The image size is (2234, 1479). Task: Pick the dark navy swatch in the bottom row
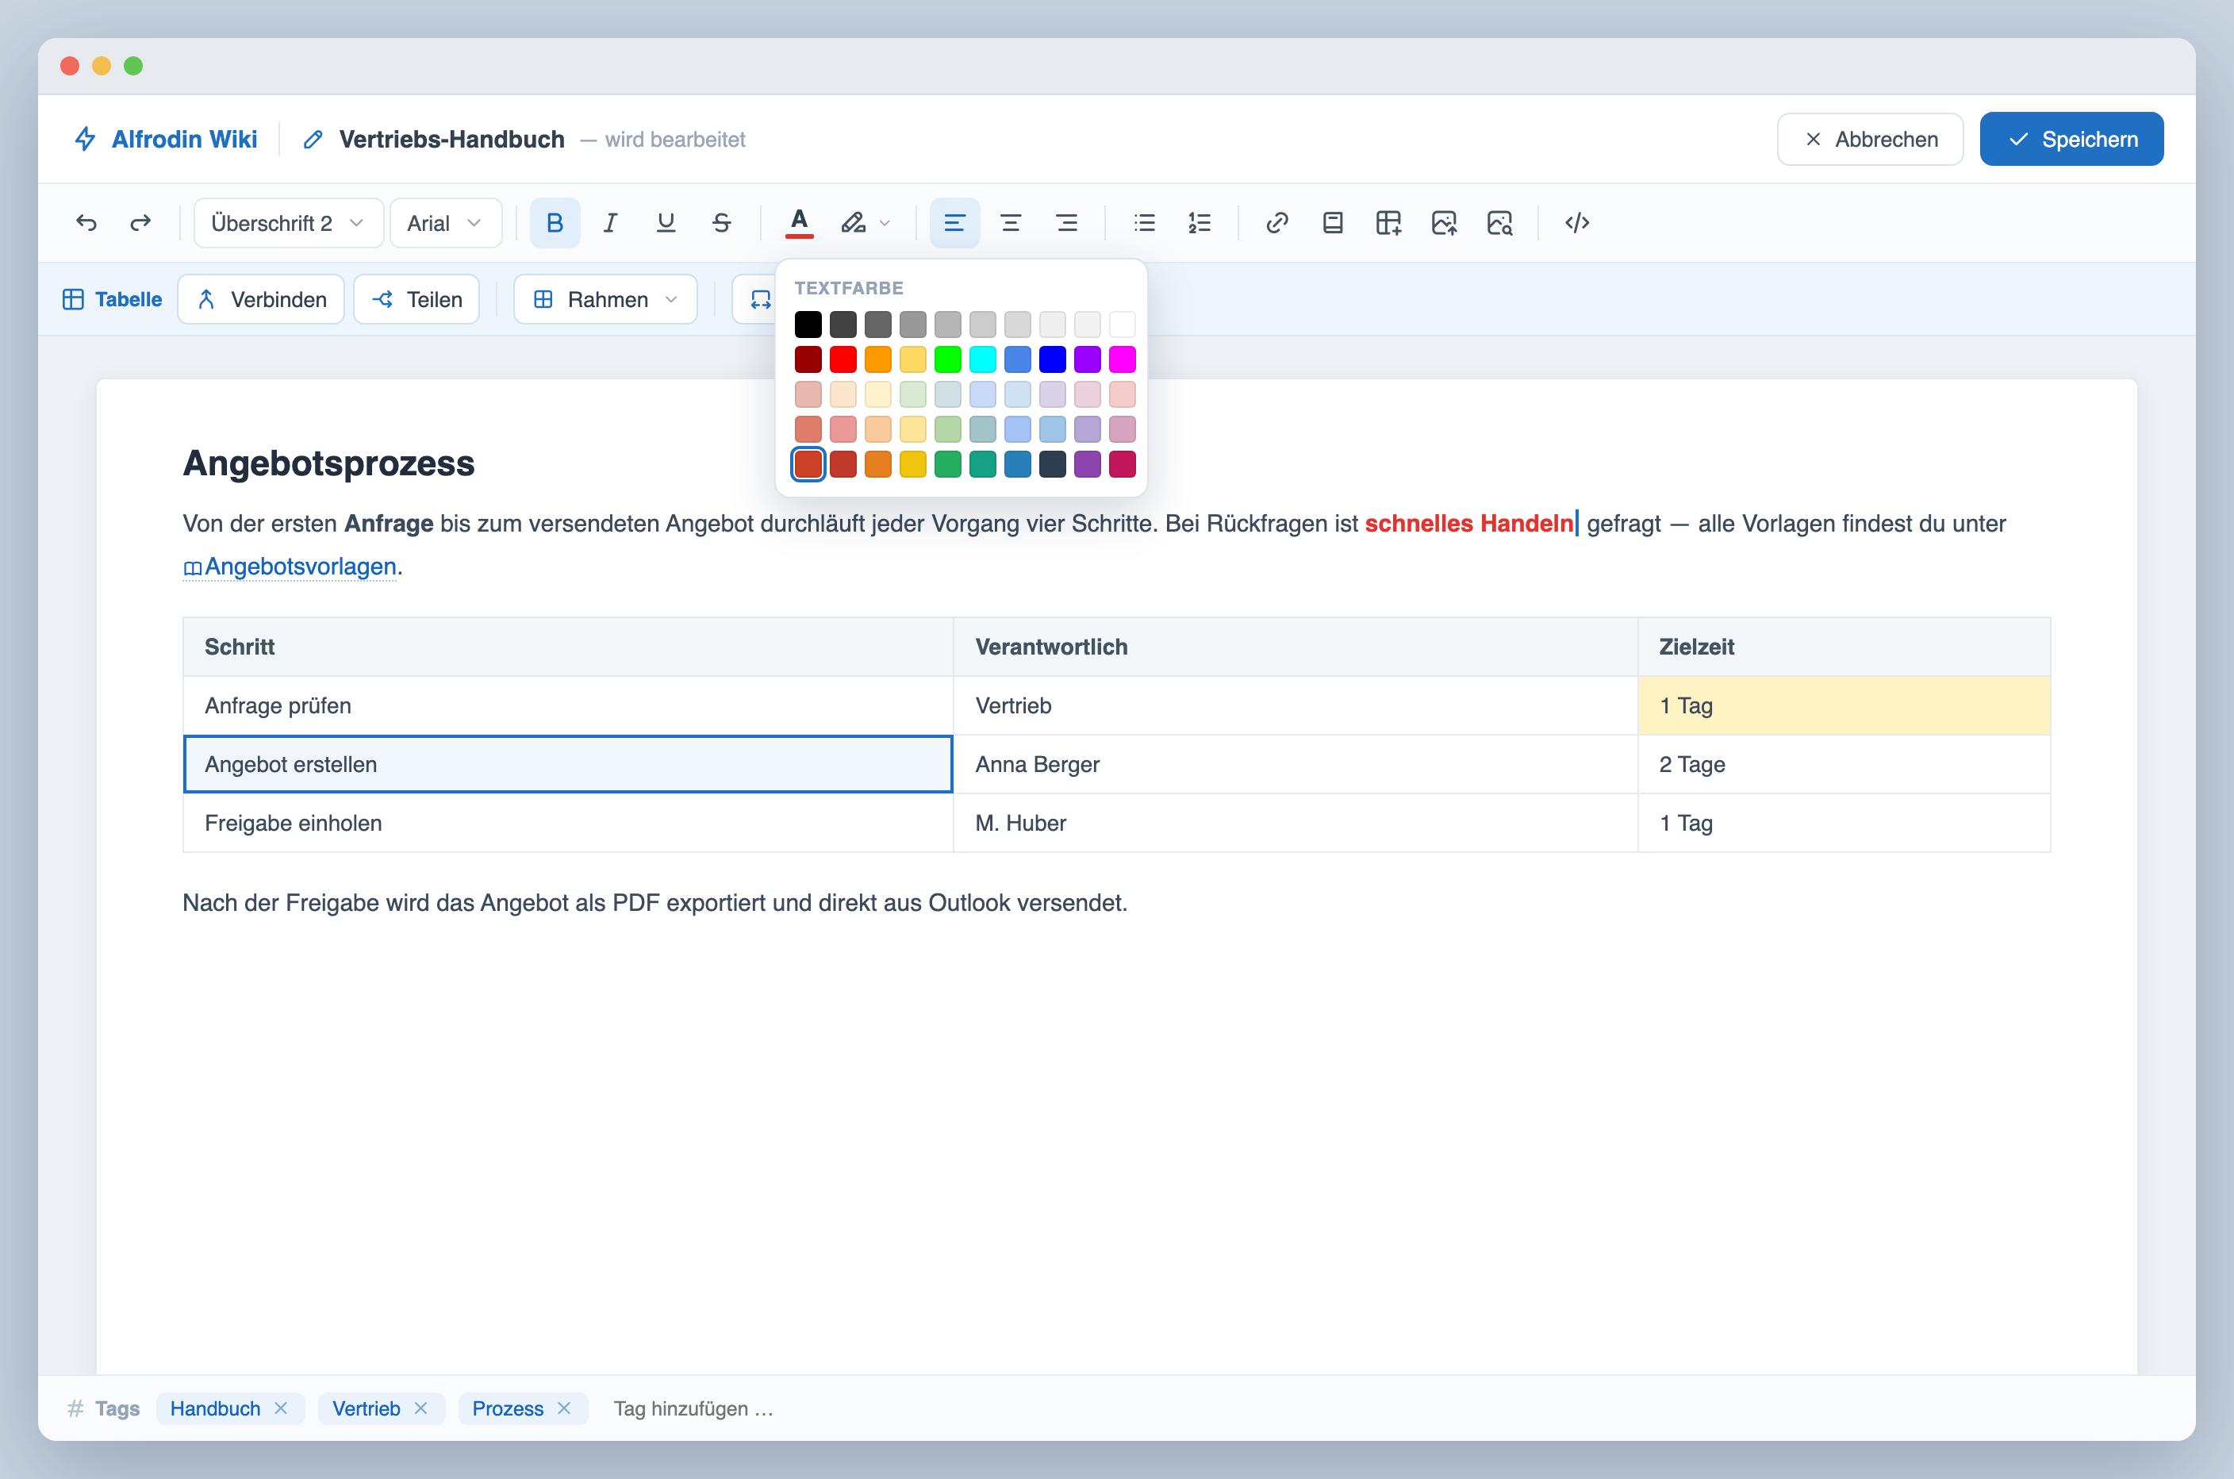tap(1053, 464)
